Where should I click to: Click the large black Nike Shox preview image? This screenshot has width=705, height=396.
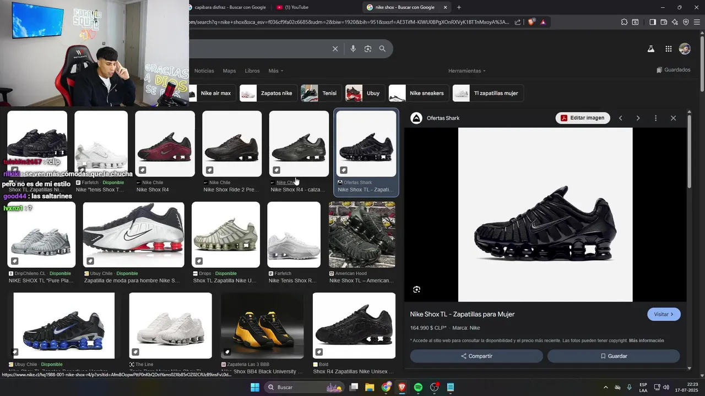pos(545,215)
